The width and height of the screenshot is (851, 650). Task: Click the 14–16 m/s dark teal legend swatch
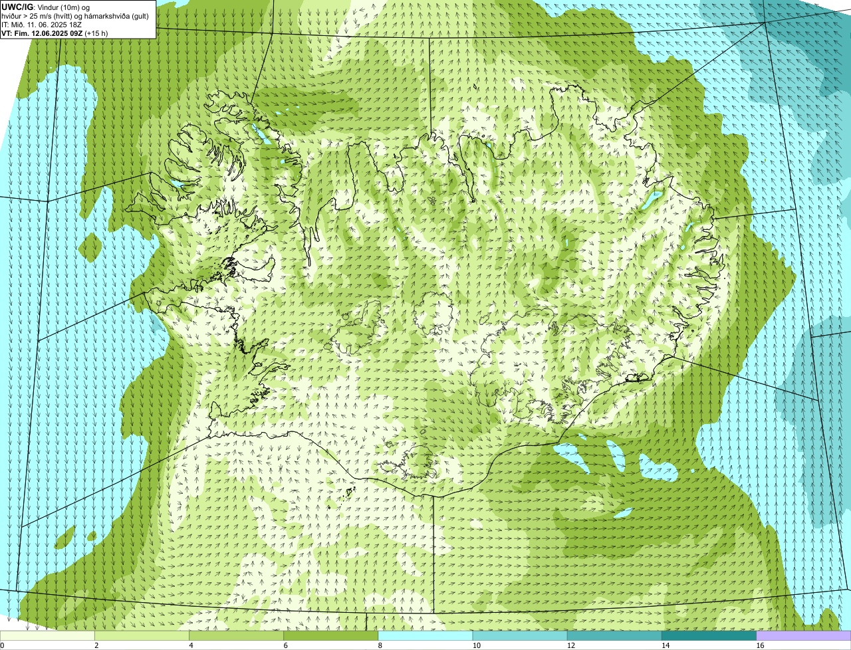[x=709, y=635]
